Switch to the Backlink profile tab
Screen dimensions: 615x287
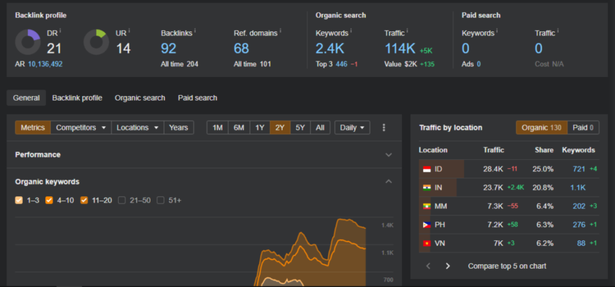pos(77,98)
